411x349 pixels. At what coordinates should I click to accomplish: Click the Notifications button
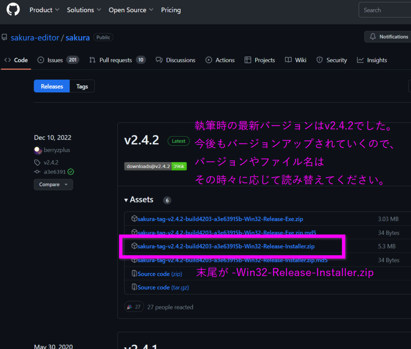(388, 37)
